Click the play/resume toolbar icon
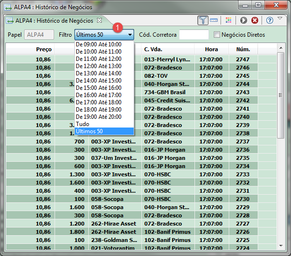The height and width of the screenshot is (256, 291). (244, 20)
